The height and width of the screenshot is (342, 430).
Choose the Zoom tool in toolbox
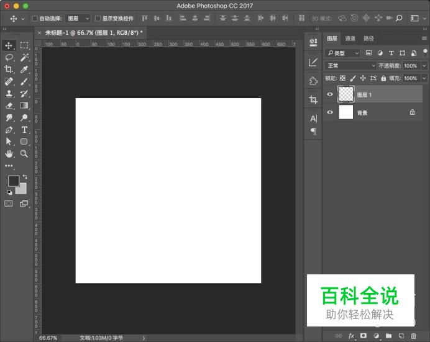[24, 153]
